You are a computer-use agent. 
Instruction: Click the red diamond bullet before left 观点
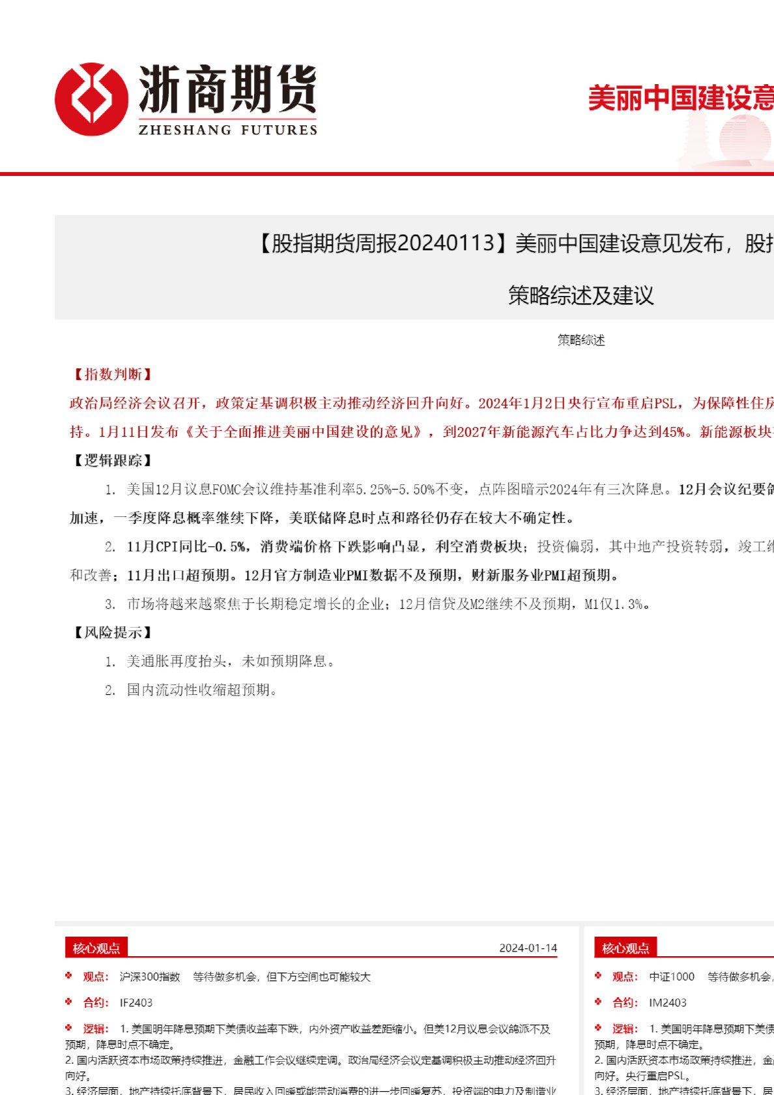pyautogui.click(x=68, y=976)
